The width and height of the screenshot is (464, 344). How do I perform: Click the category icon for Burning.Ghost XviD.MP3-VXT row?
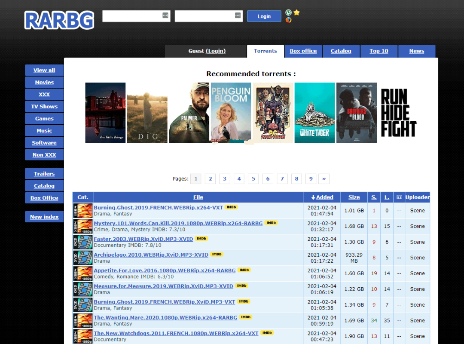(x=83, y=305)
